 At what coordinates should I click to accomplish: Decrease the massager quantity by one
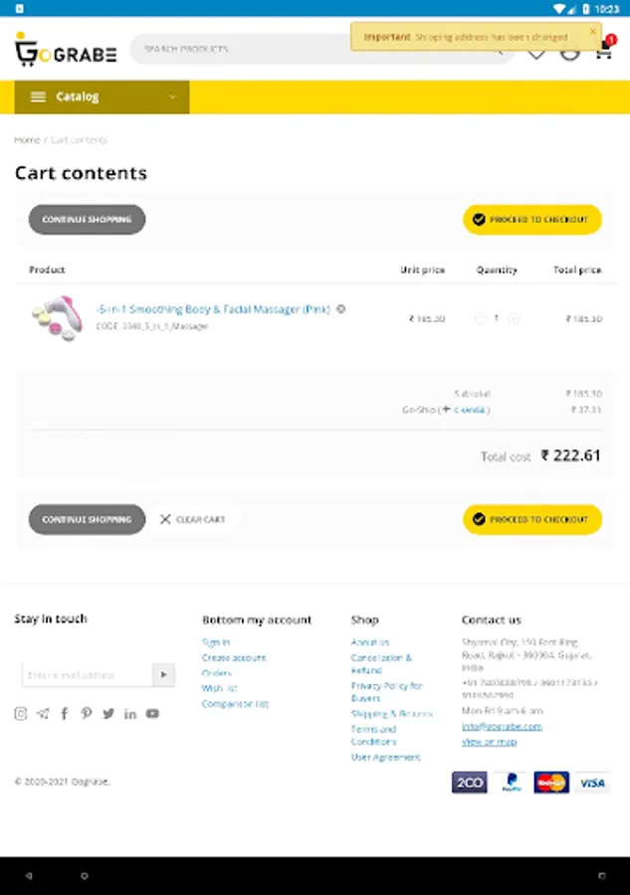click(x=480, y=319)
